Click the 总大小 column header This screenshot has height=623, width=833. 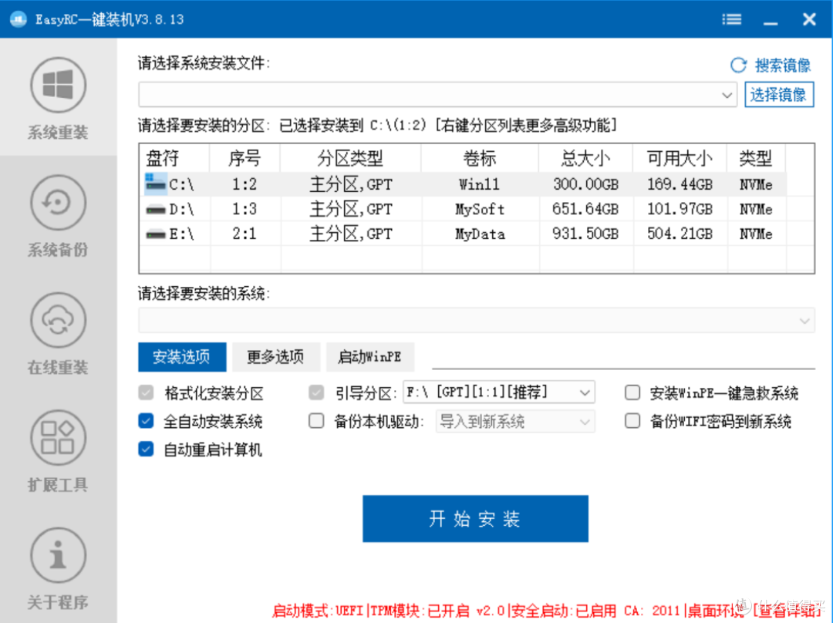pyautogui.click(x=585, y=158)
